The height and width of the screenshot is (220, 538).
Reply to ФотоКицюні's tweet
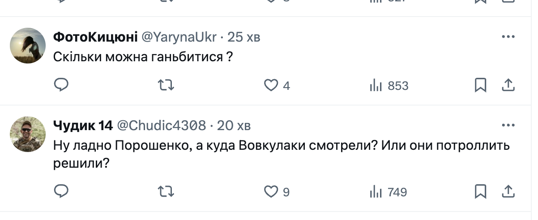61,85
